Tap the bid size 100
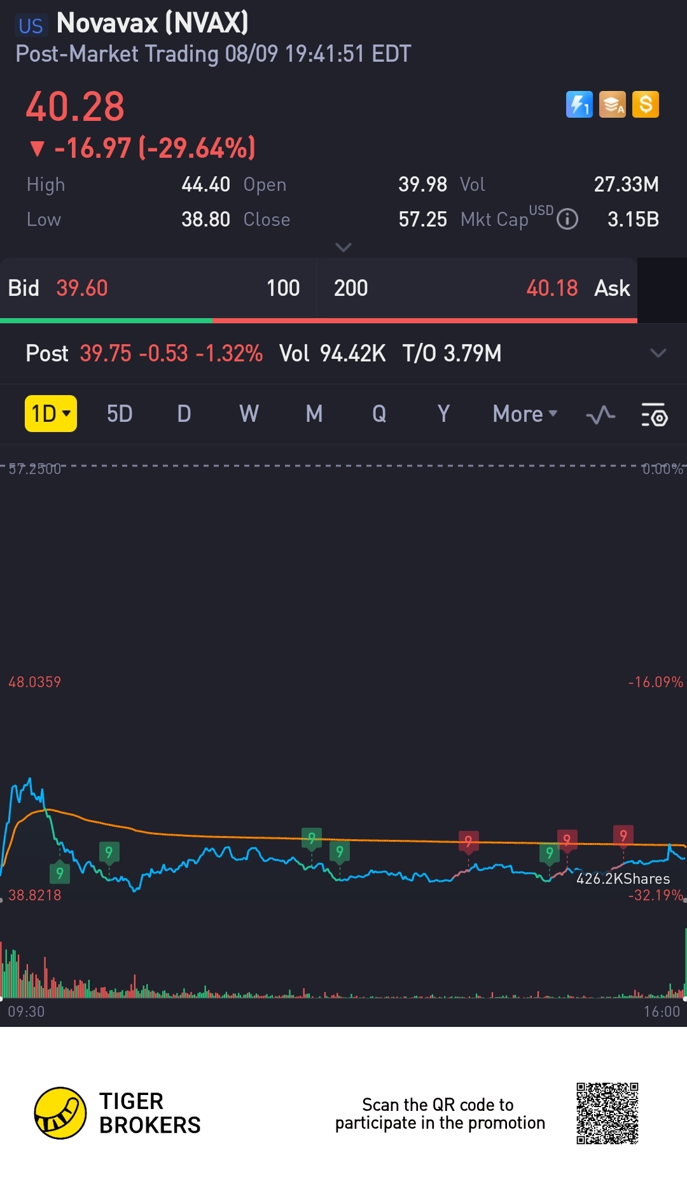 (283, 288)
